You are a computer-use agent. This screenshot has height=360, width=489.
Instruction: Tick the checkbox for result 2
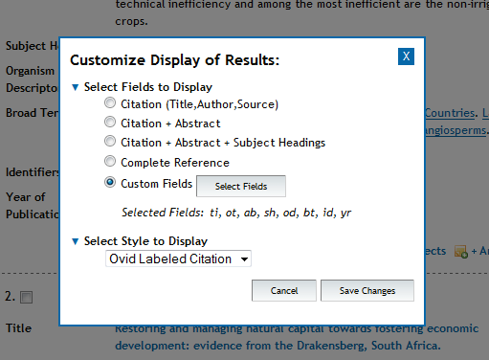click(x=26, y=298)
